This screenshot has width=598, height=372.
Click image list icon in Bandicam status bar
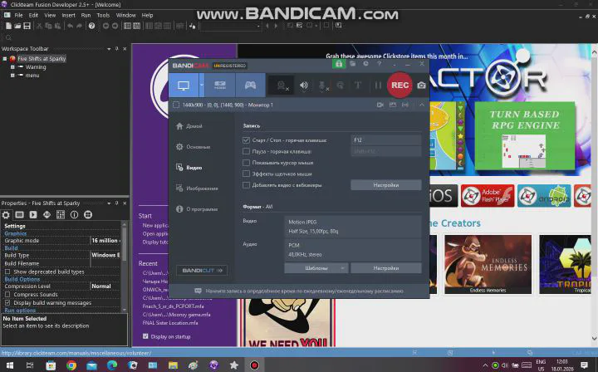392,105
